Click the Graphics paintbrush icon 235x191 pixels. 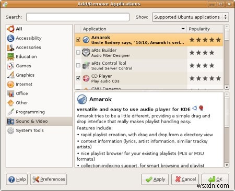[x=10, y=75]
